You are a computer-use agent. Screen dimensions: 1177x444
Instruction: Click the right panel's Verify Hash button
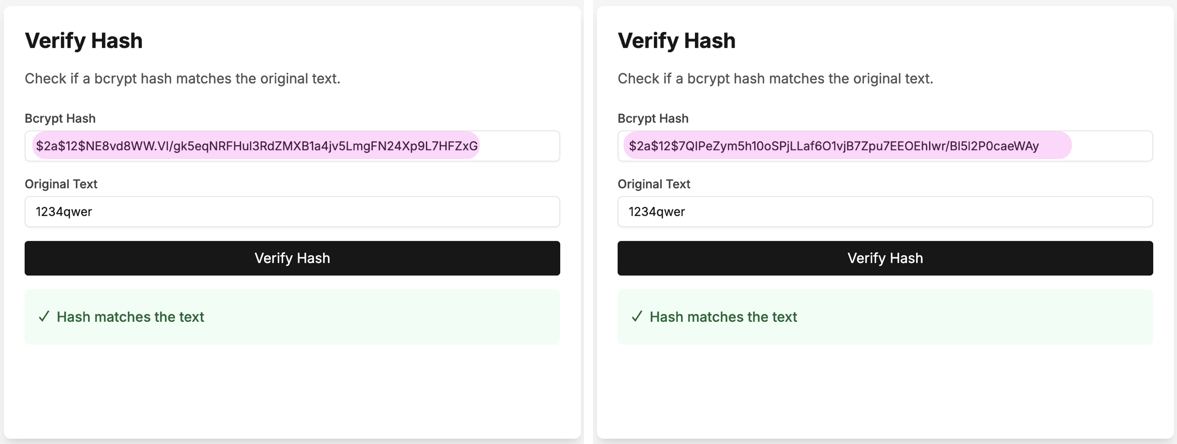point(885,258)
